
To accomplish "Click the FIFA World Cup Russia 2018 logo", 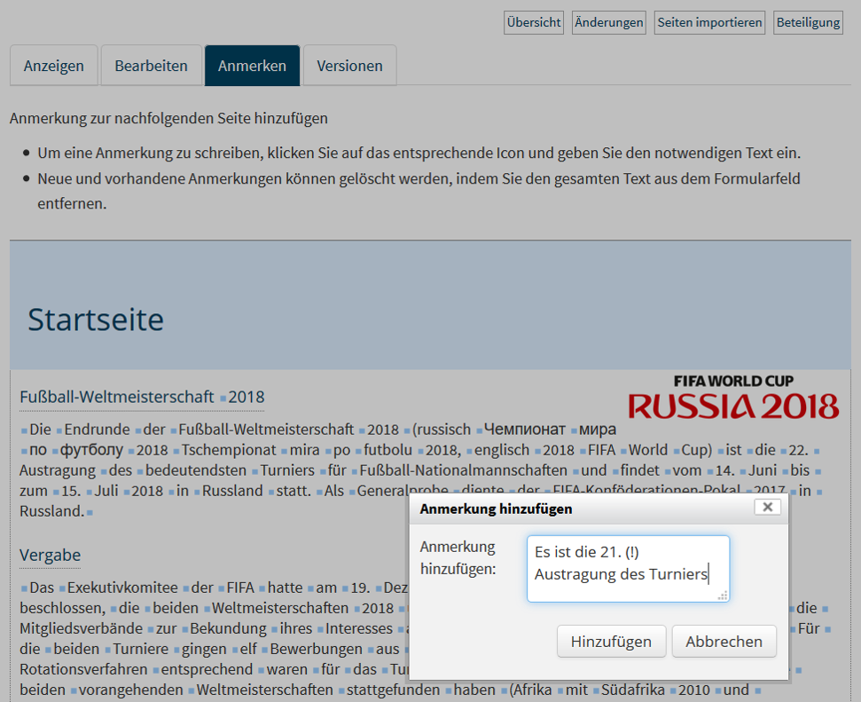I will [x=733, y=397].
